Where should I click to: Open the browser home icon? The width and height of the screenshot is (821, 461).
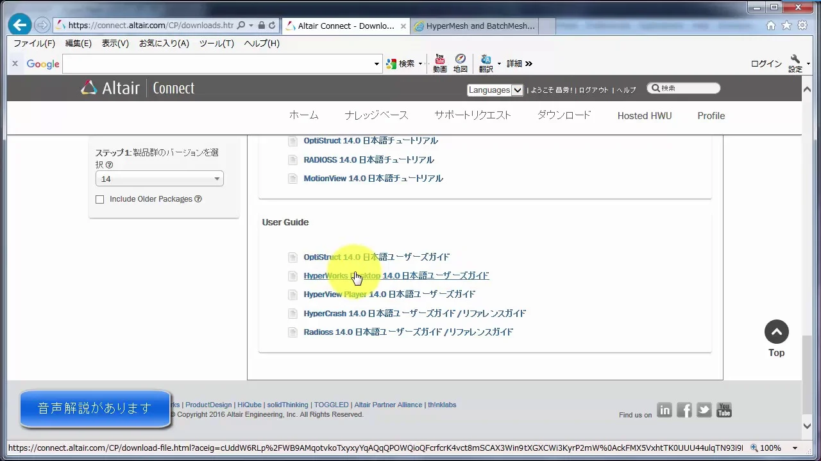coord(771,26)
